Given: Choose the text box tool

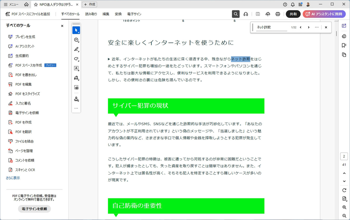Looking at the screenshot, I should [76, 68].
